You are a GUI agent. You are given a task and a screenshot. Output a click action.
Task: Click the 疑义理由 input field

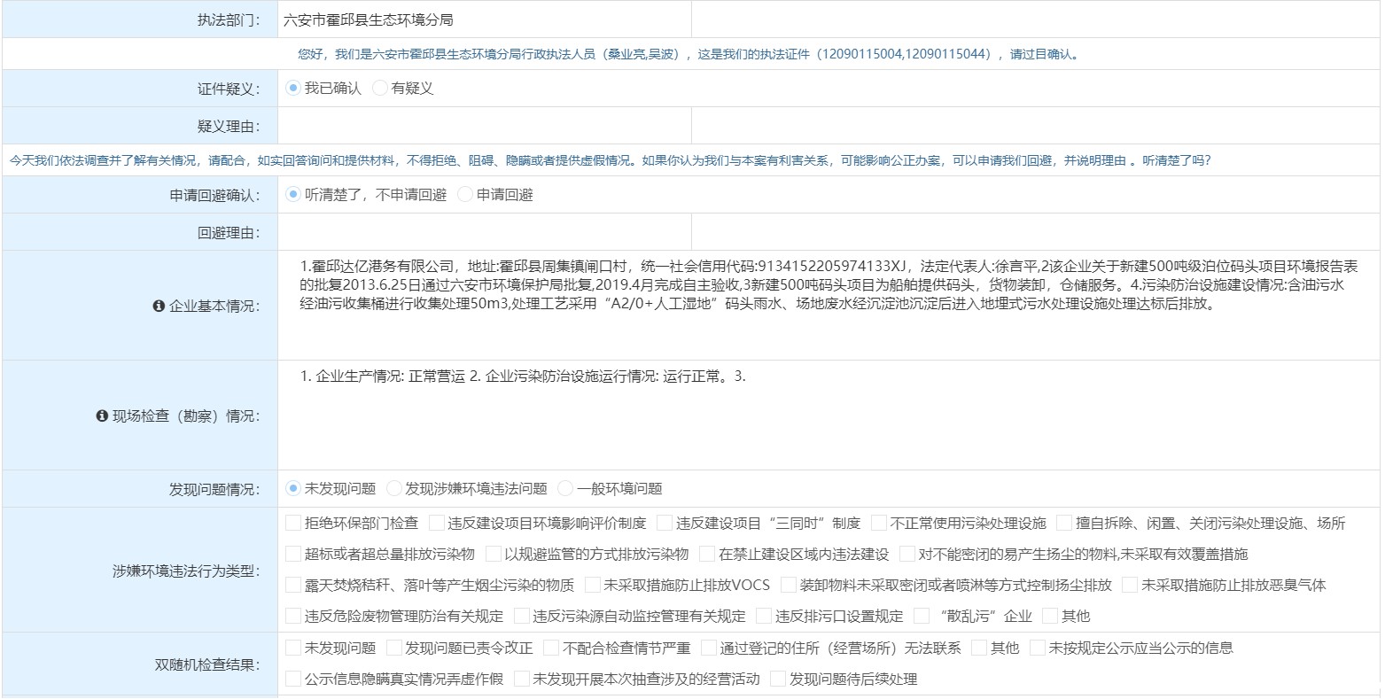(x=484, y=126)
